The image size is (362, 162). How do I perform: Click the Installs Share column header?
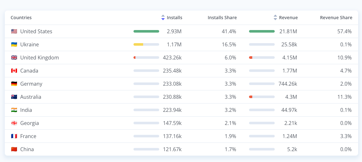coord(222,18)
